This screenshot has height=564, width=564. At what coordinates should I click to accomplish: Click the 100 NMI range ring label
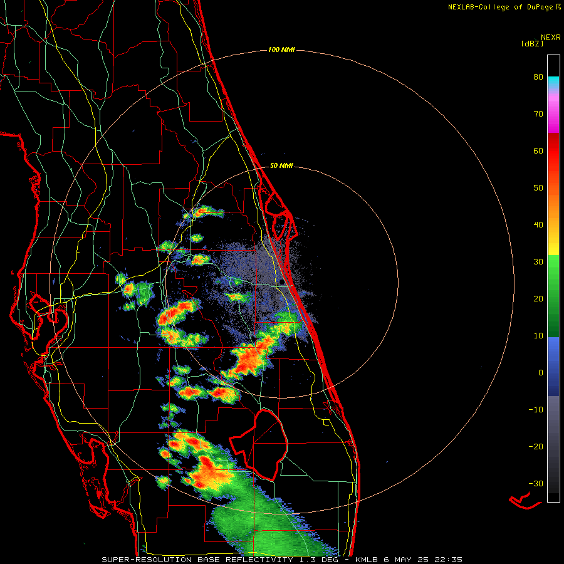pos(281,50)
